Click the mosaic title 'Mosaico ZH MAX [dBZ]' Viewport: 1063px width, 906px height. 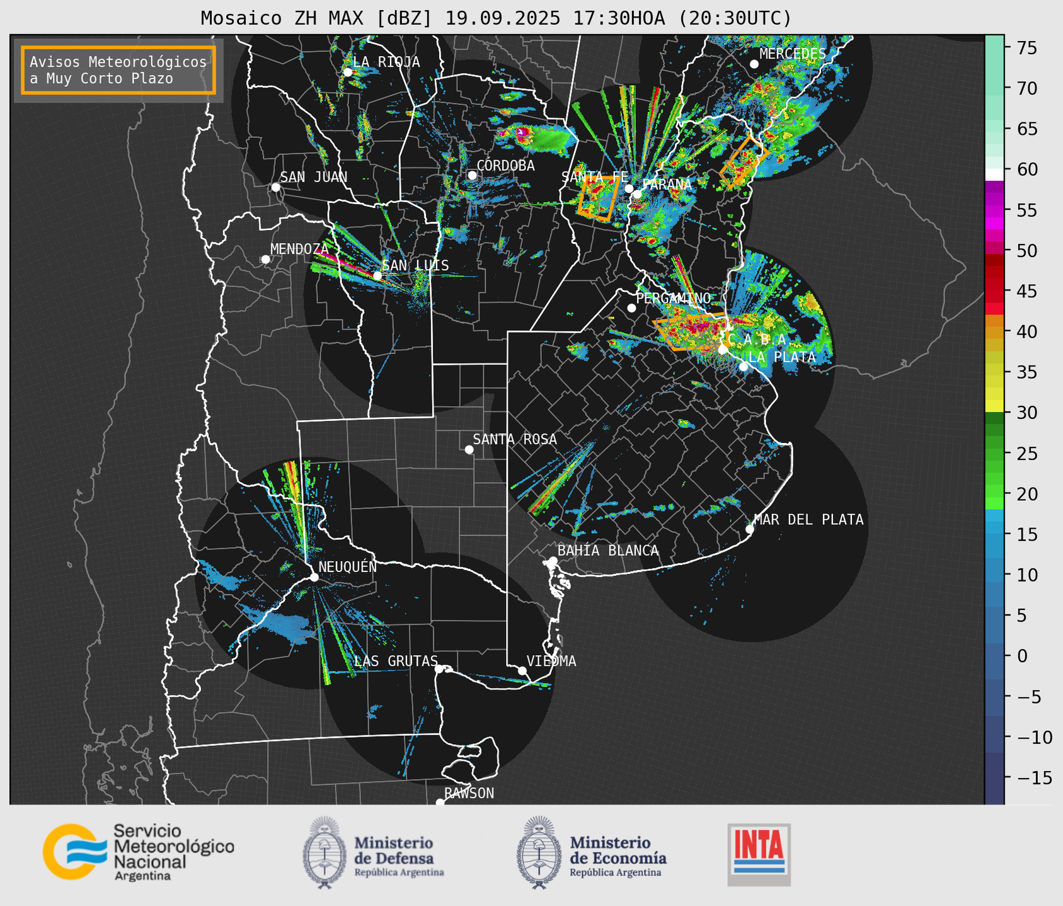[x=316, y=18]
